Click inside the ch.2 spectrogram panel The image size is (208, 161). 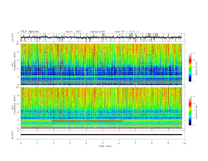(x=101, y=108)
